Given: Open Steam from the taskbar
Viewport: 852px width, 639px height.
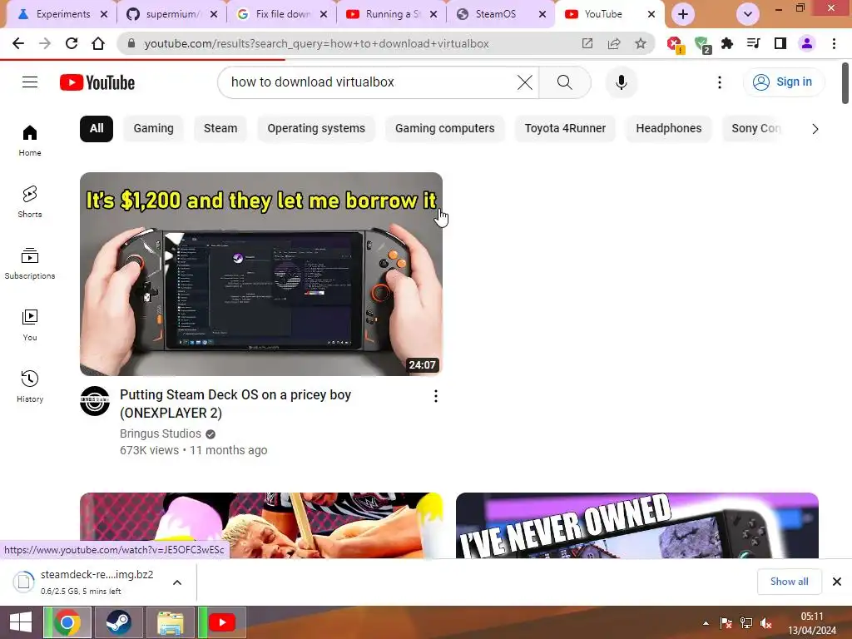Looking at the screenshot, I should pos(118,622).
